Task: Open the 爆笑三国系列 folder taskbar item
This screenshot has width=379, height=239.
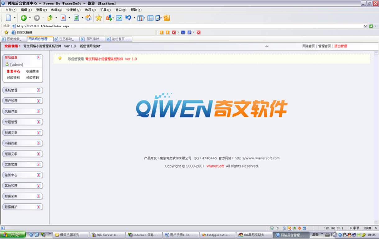Action: [71, 235]
